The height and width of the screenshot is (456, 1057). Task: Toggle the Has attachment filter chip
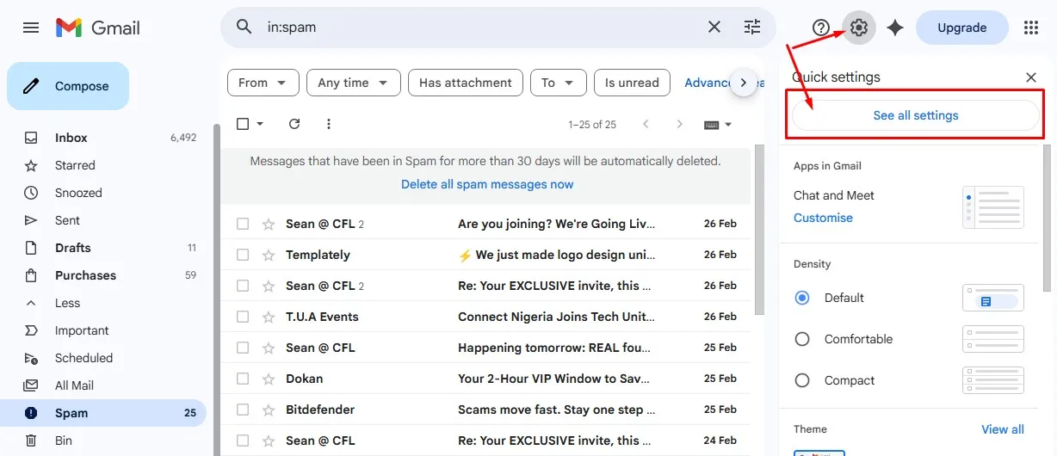(466, 83)
